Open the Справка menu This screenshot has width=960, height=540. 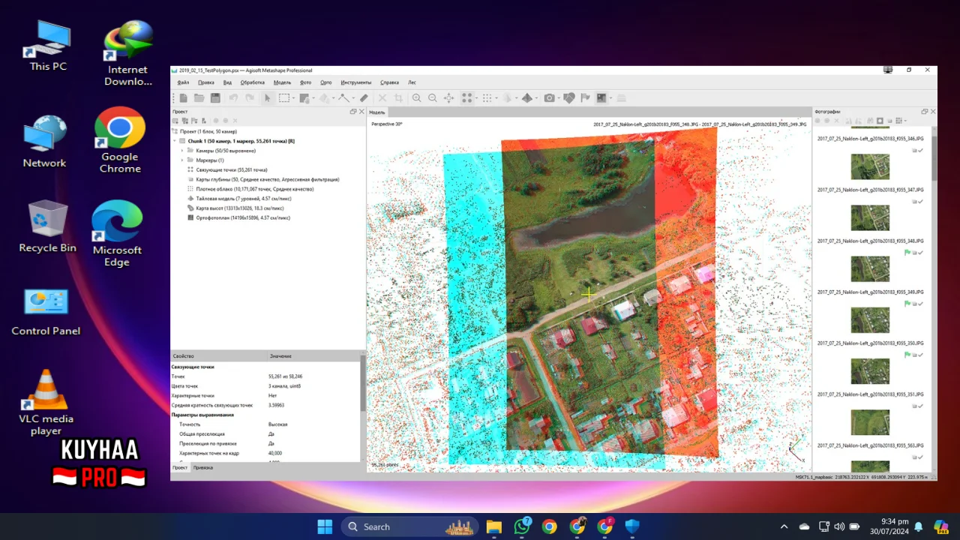(389, 82)
